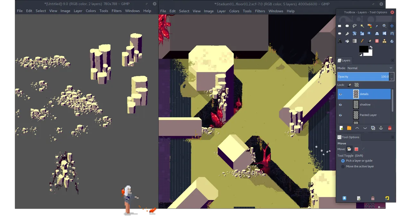
Task: Pick the Pencil tool
Action: 362,41
